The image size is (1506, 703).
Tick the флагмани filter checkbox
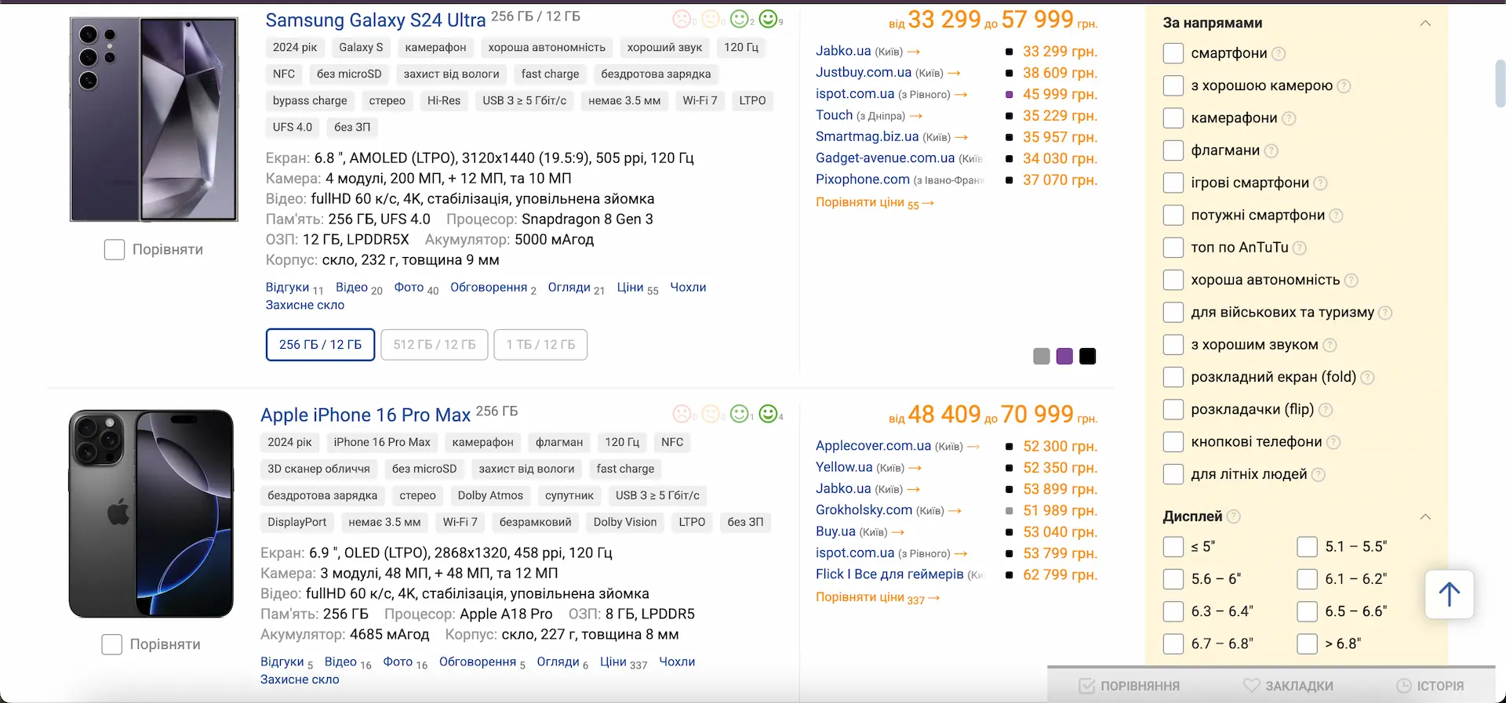click(x=1173, y=150)
